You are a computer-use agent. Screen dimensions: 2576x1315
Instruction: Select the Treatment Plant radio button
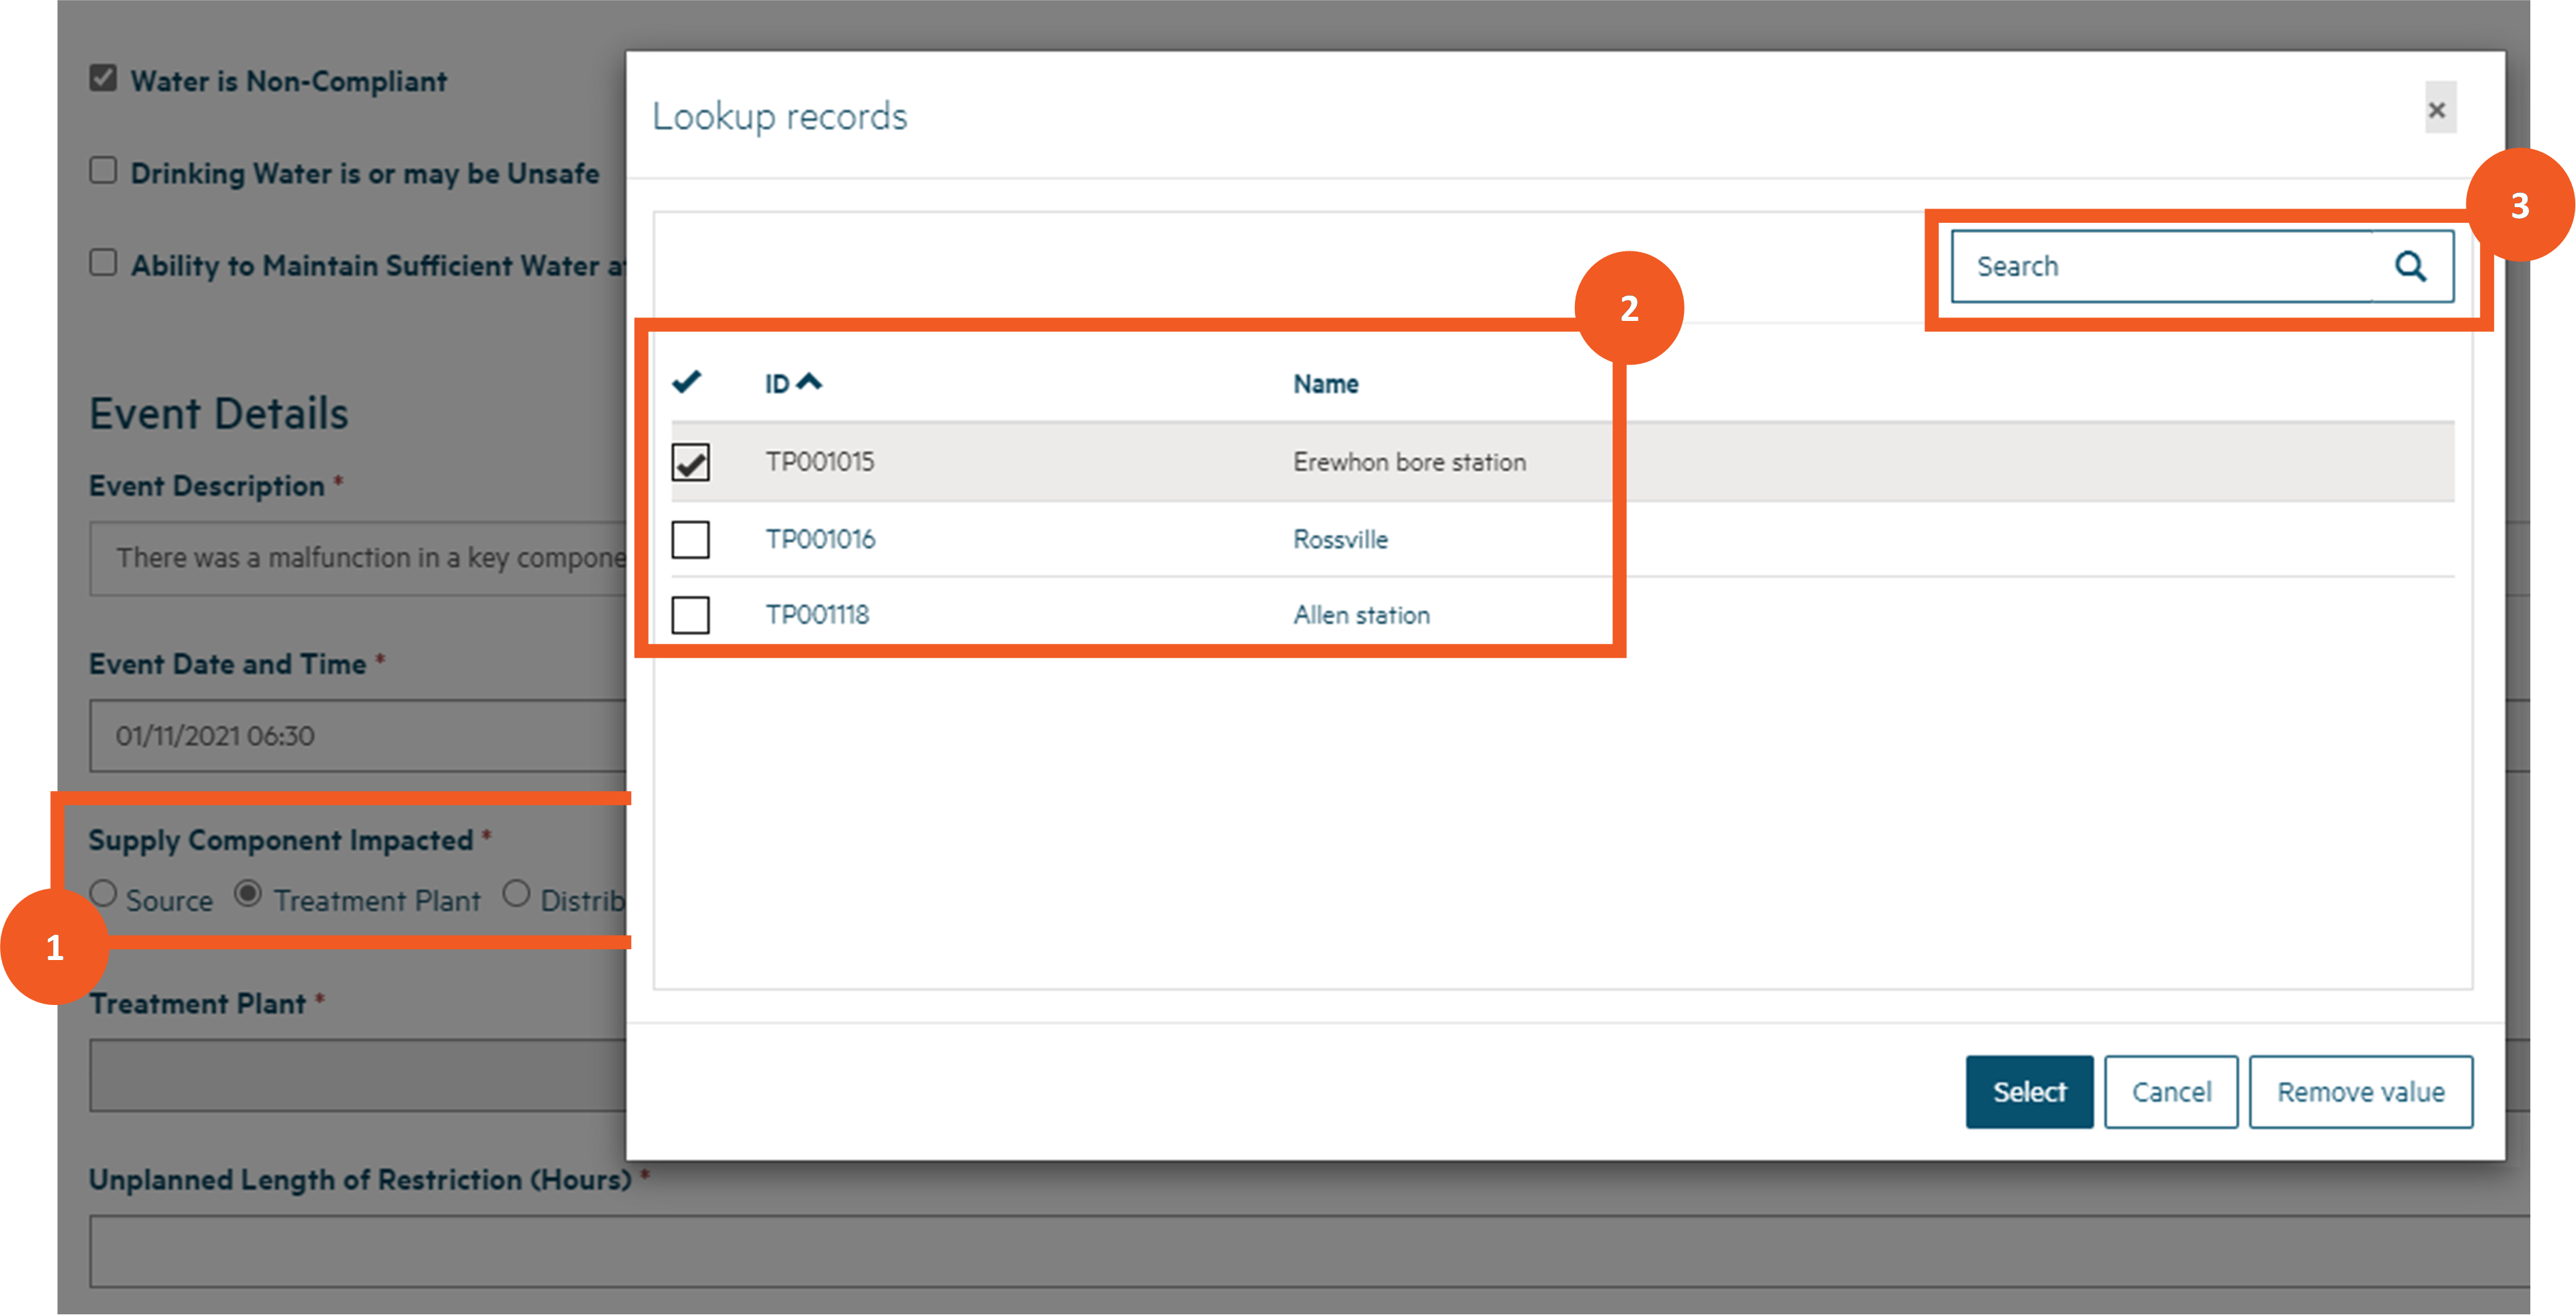[x=248, y=893]
